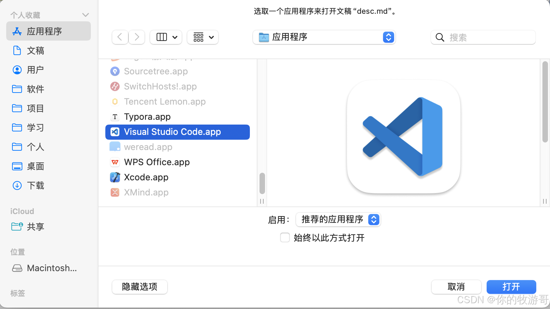The height and width of the screenshot is (309, 550).
Task: Click the Tencent Lemon.app icon
Action: pyautogui.click(x=115, y=102)
